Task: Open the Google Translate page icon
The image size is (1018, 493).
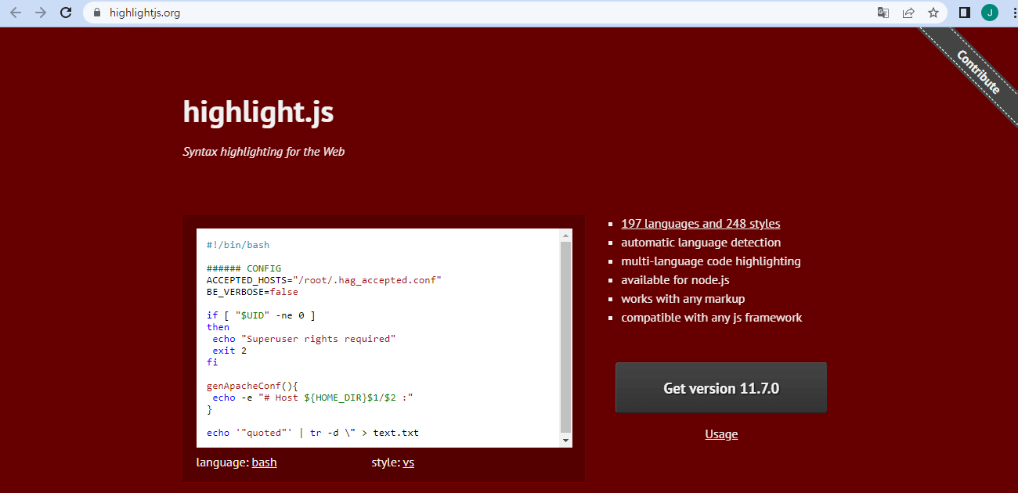Action: click(883, 13)
